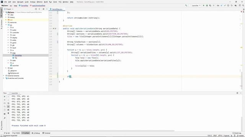Open the Build menu

[x=46, y=2]
